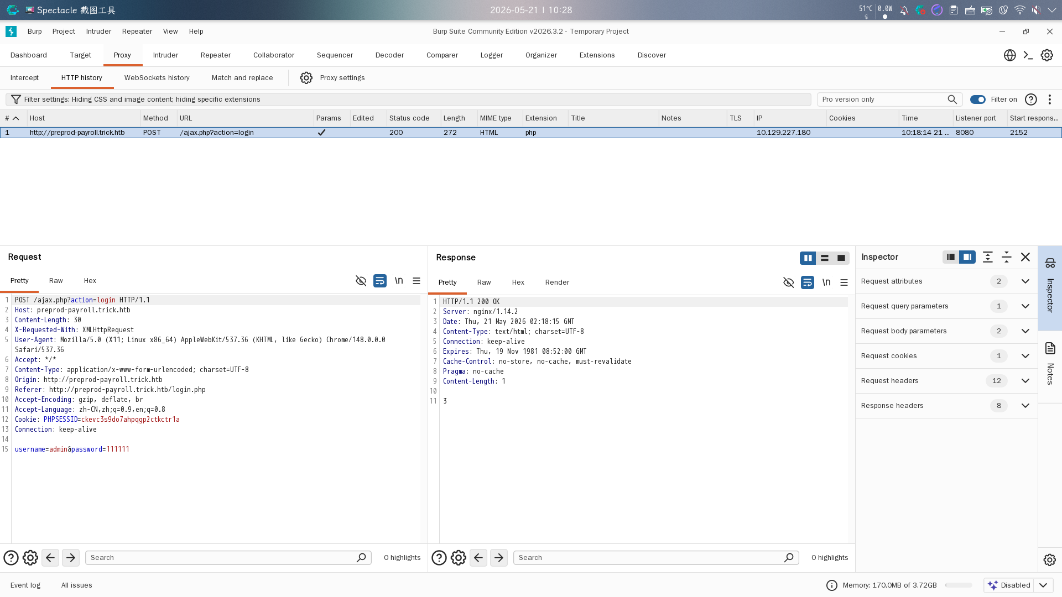Image resolution: width=1062 pixels, height=597 pixels.
Task: Open Burp settings gear in top bar
Action: 1047,55
